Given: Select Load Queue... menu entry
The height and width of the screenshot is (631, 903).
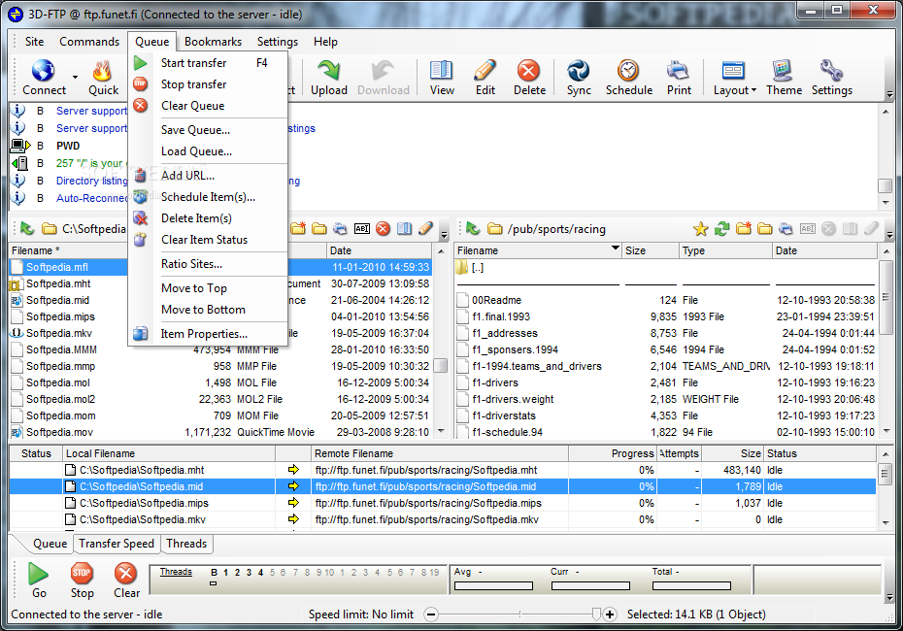Looking at the screenshot, I should click(x=208, y=150).
